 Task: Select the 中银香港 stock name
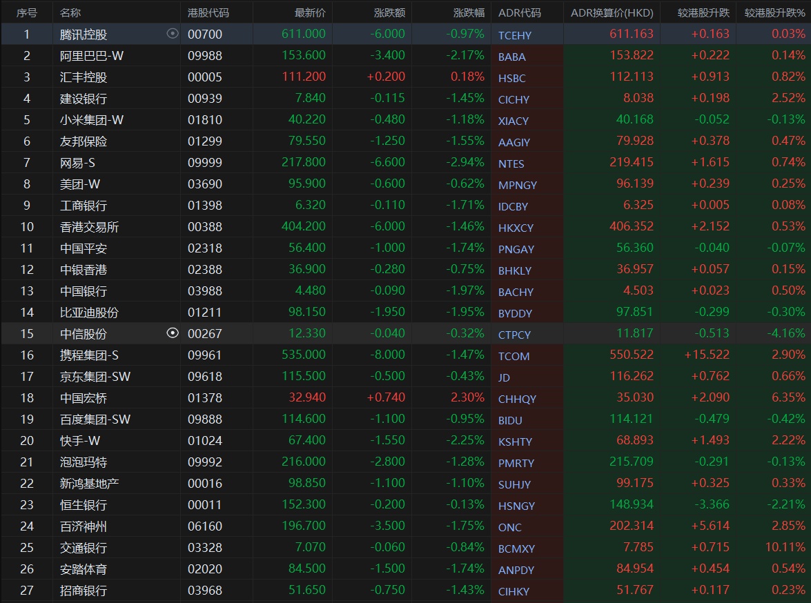[84, 270]
